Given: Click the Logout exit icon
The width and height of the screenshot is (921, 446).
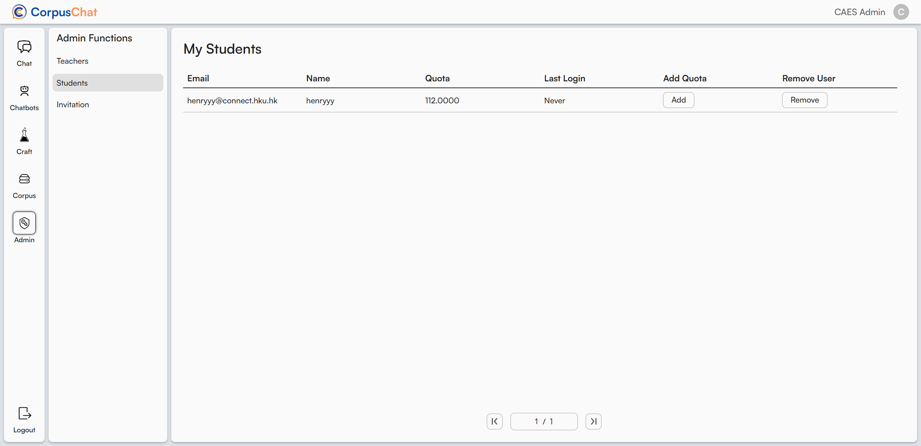Looking at the screenshot, I should point(24,414).
